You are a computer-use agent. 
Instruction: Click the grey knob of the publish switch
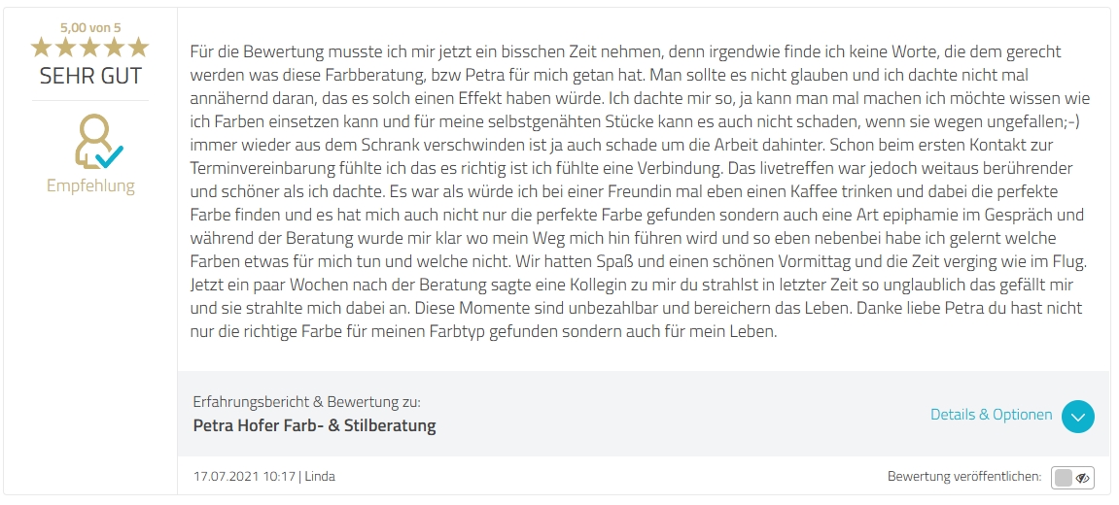(x=1064, y=477)
